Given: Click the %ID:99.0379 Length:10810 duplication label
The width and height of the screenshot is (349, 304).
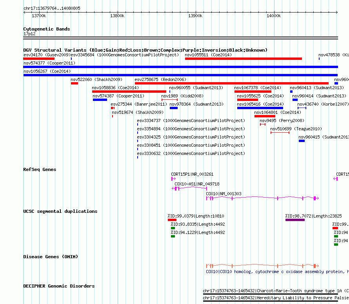Looking at the screenshot, I should 196,216.
